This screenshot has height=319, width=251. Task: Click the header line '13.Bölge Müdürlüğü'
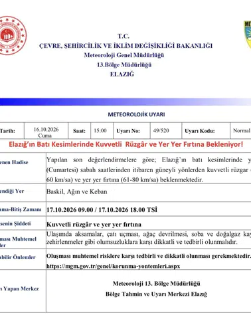click(124, 65)
